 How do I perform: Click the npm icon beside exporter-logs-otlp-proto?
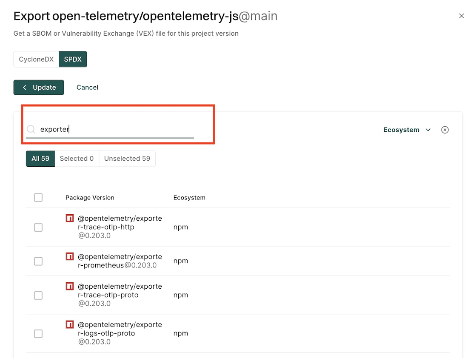pyautogui.click(x=70, y=325)
